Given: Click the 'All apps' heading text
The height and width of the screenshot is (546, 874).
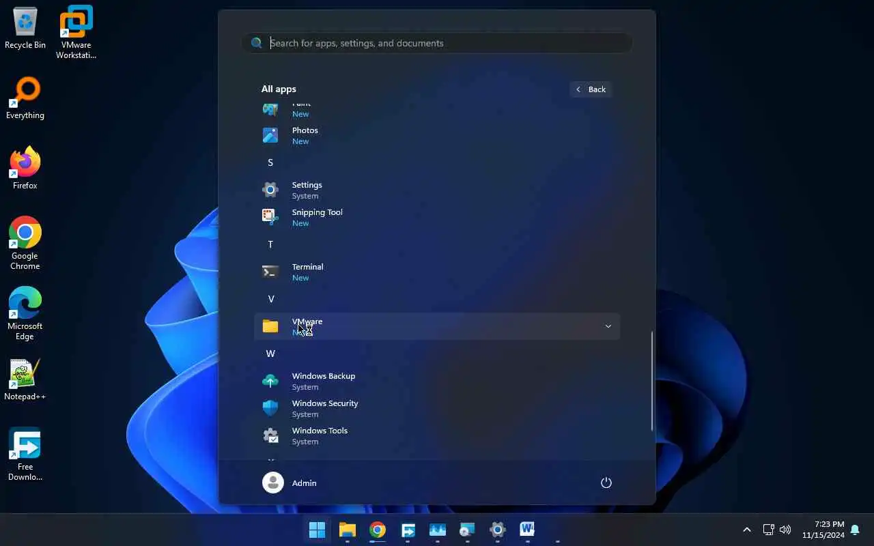Looking at the screenshot, I should coord(279,89).
